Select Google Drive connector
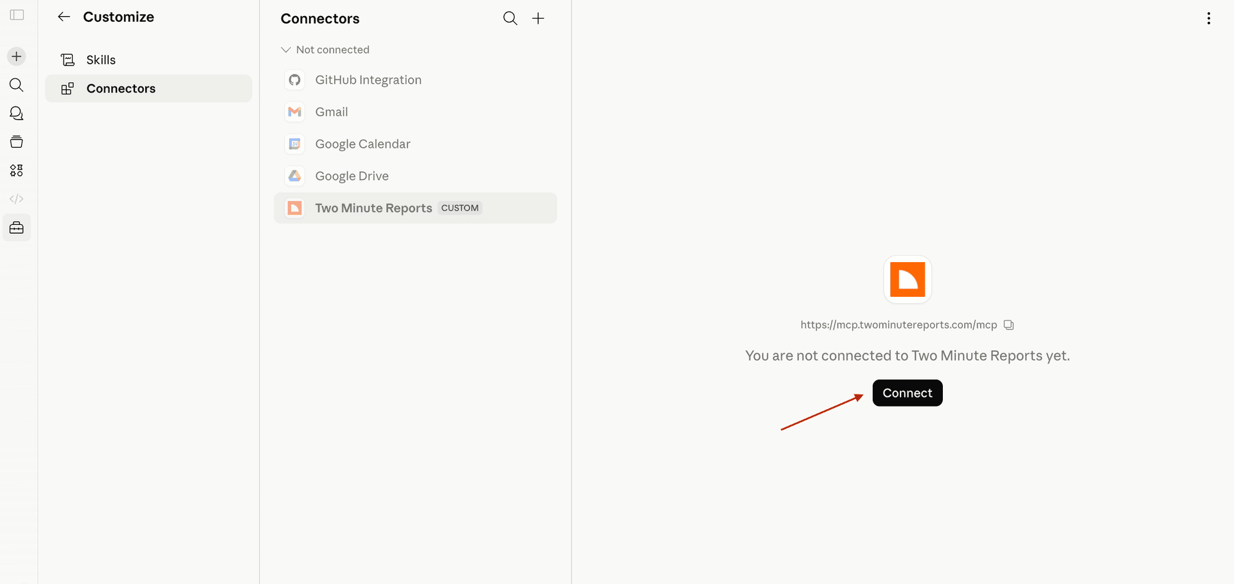 (x=415, y=176)
